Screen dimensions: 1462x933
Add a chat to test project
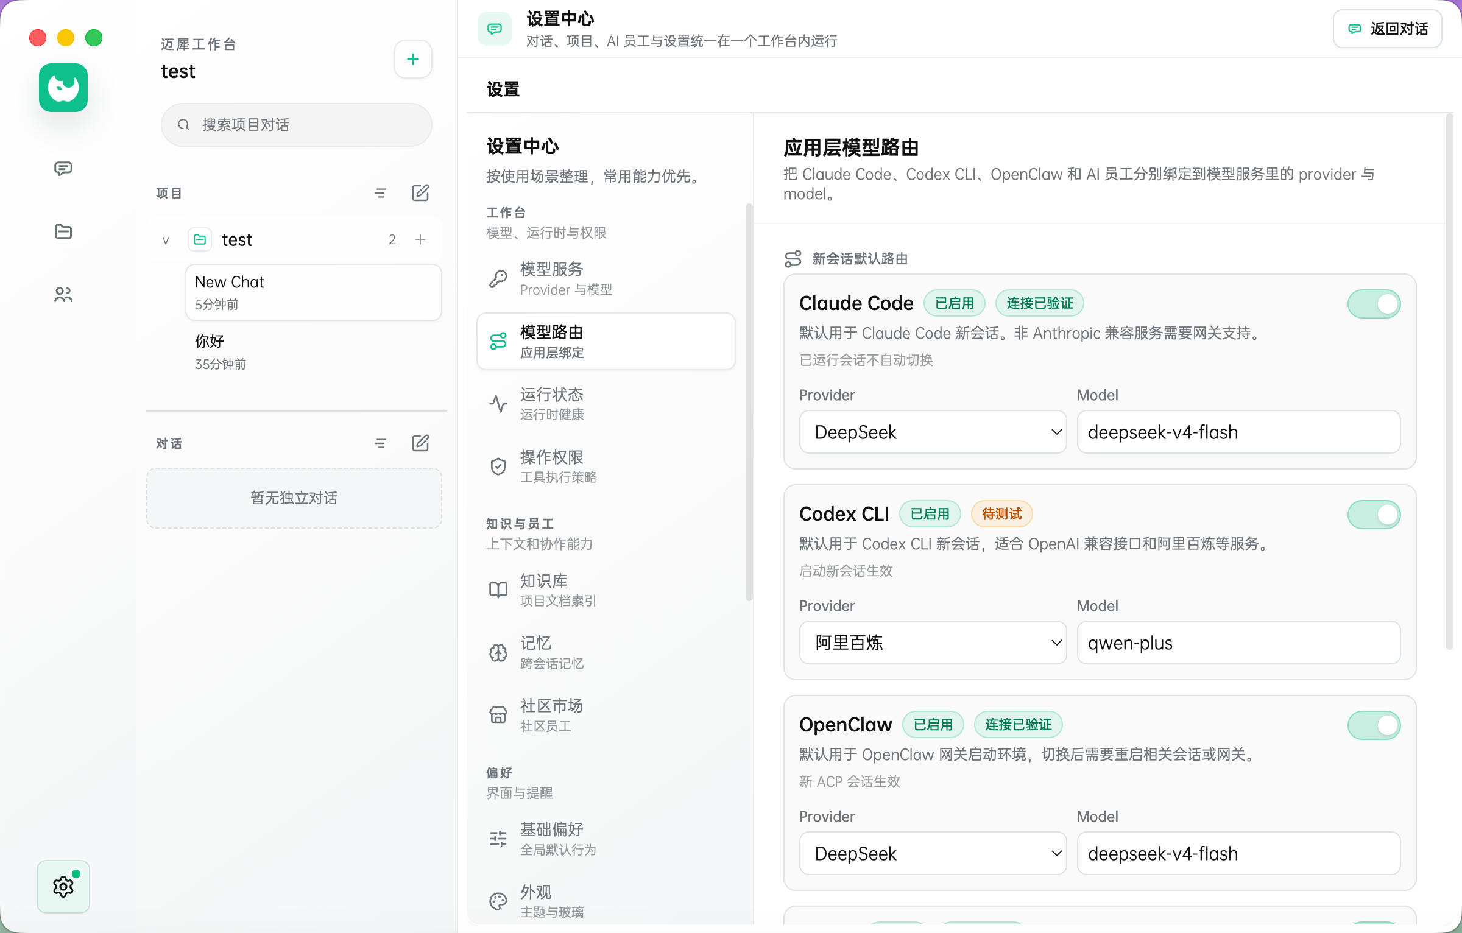(x=420, y=239)
